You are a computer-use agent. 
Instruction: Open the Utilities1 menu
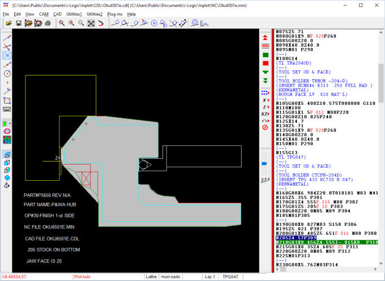coord(74,14)
